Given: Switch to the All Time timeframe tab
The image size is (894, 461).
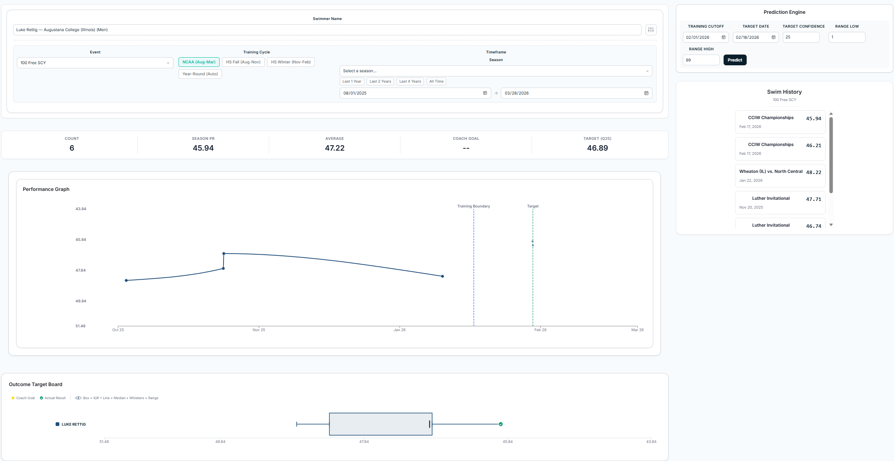Looking at the screenshot, I should point(436,81).
